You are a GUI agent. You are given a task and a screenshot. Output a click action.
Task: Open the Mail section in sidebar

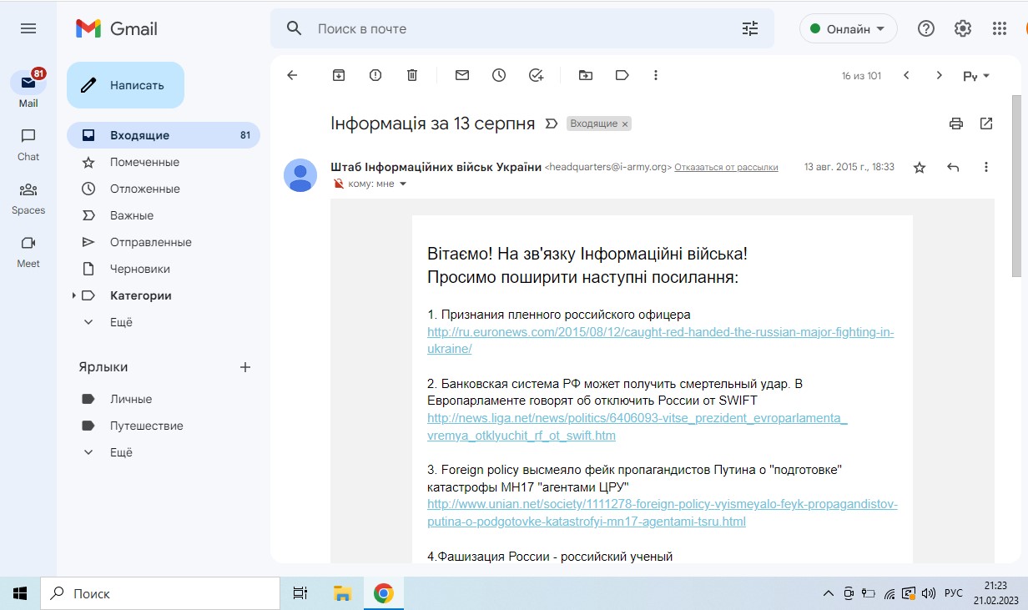[28, 89]
